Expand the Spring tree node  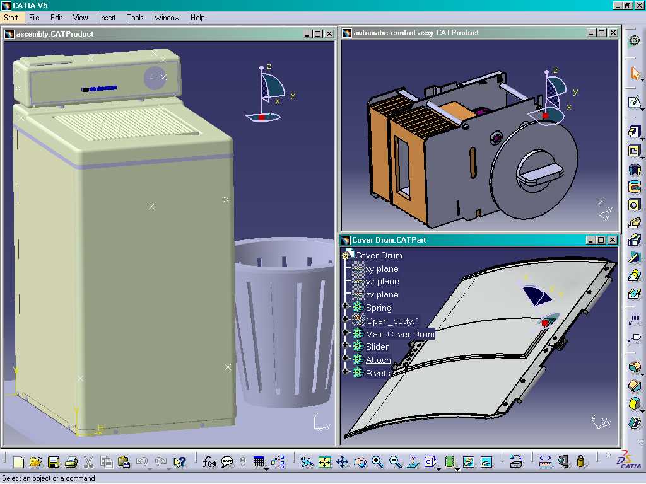345,306
